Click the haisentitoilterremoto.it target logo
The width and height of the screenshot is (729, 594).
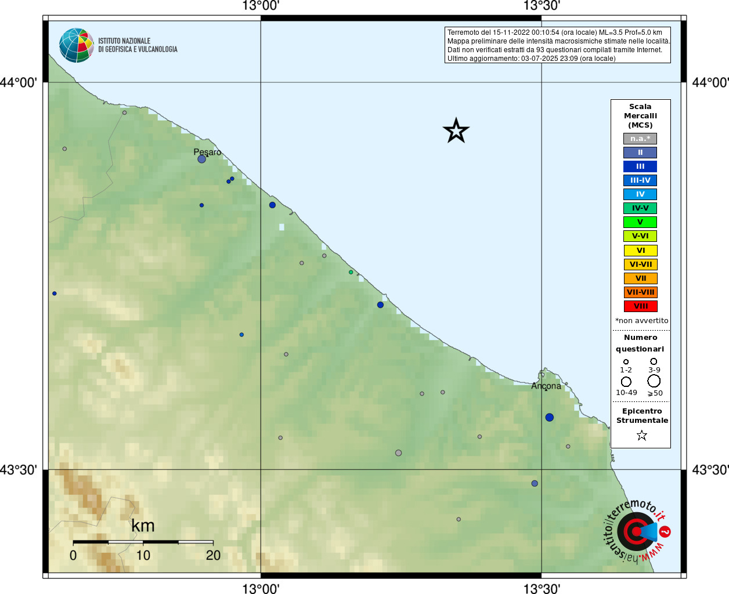(x=636, y=531)
